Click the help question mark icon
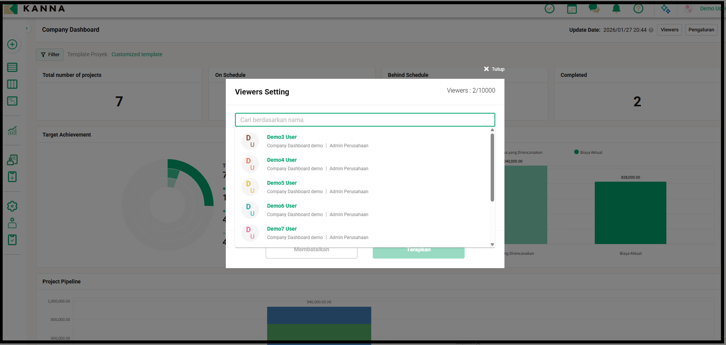The width and height of the screenshot is (726, 345). (638, 8)
